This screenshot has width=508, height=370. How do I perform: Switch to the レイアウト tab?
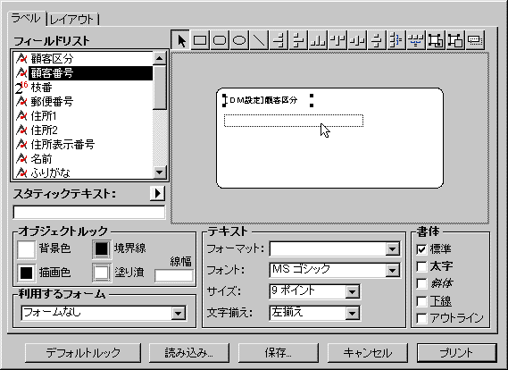pyautogui.click(x=73, y=20)
